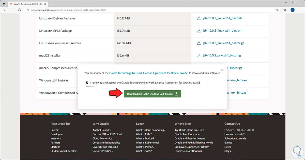This screenshot has width=305, height=160.
Task: Open Edge settings and more menu
Action: [300, 10]
